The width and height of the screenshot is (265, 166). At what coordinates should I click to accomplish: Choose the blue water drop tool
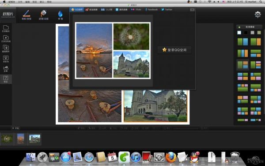pyautogui.click(x=61, y=15)
